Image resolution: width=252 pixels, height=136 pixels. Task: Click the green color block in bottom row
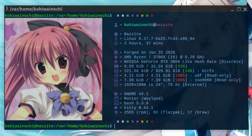(x=147, y=122)
